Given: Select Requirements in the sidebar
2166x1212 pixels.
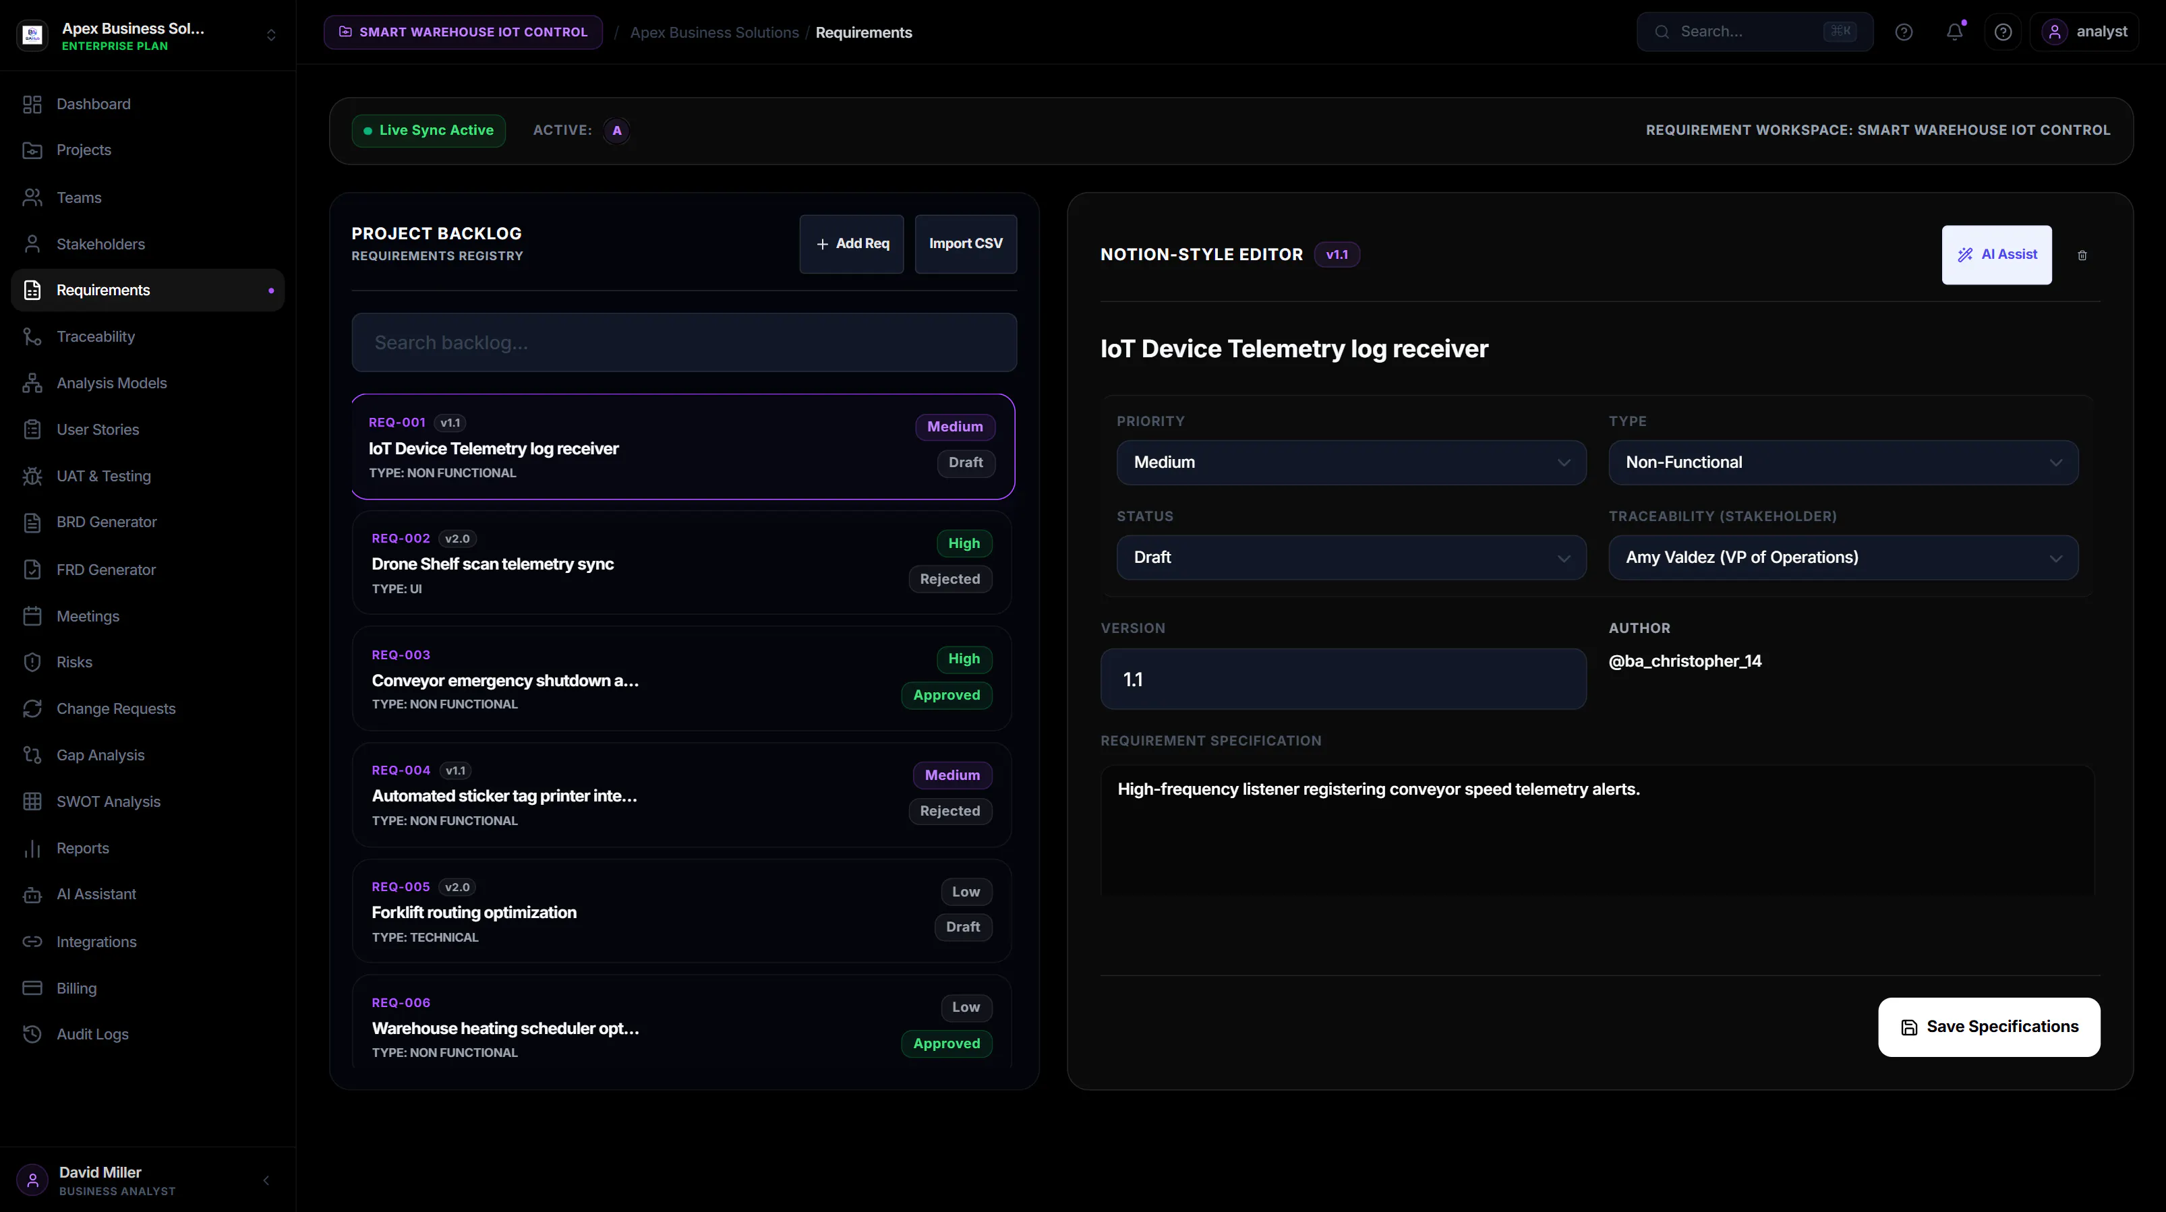Looking at the screenshot, I should click(x=147, y=290).
